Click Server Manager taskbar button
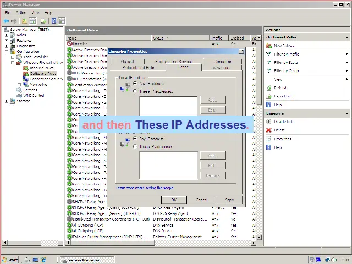 point(87,260)
